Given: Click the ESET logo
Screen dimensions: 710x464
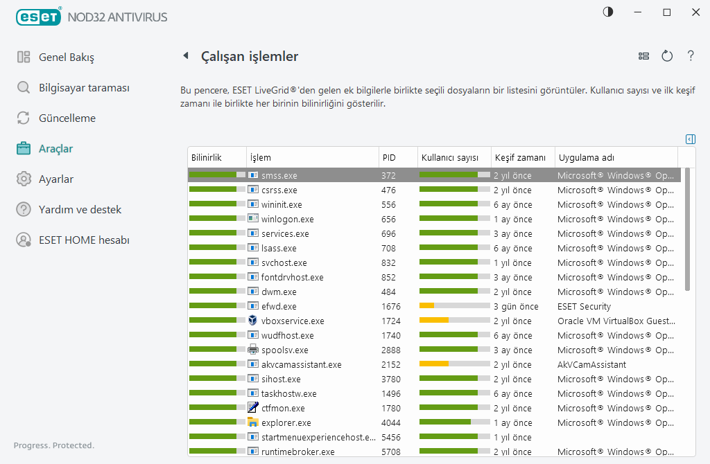Looking at the screenshot, I should (x=37, y=17).
